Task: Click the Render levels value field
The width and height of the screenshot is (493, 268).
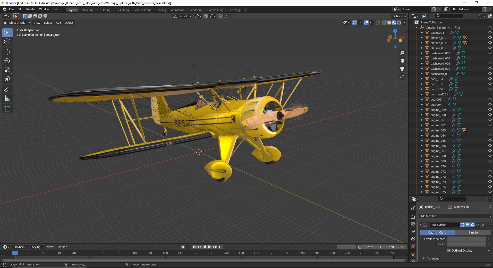Action: tap(466, 244)
